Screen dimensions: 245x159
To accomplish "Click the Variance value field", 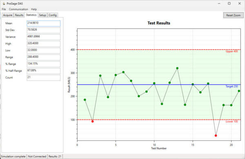I will [43, 37].
